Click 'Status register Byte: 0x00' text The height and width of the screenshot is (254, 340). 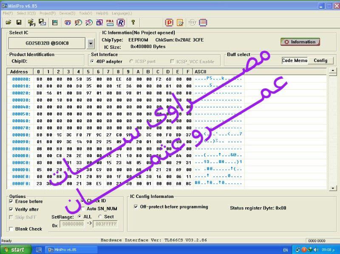[258, 208]
